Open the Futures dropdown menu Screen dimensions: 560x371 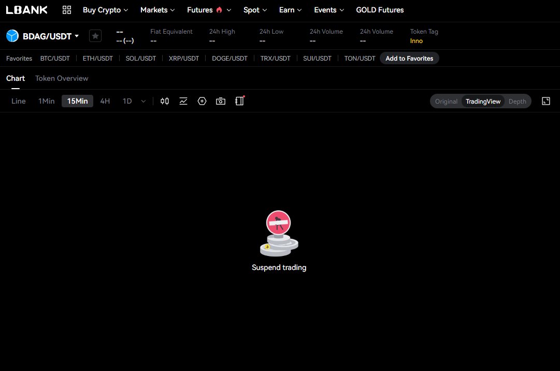click(209, 10)
